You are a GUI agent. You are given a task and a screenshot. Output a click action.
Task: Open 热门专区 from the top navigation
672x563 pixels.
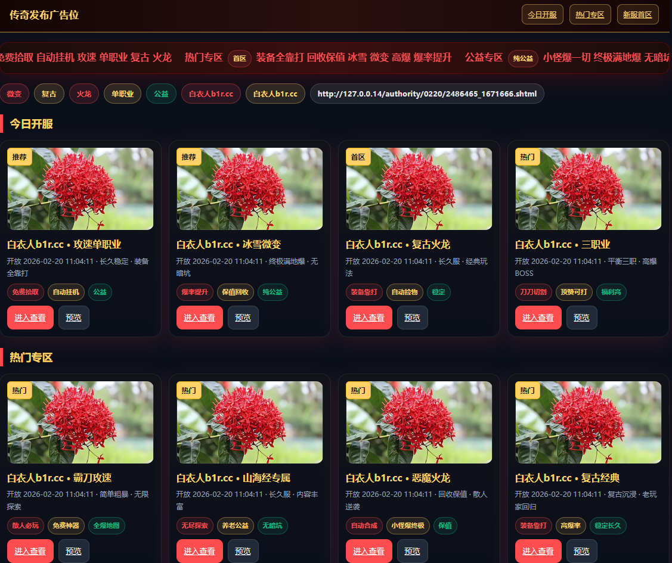click(x=590, y=15)
